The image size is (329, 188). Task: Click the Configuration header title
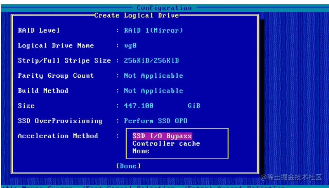click(164, 8)
